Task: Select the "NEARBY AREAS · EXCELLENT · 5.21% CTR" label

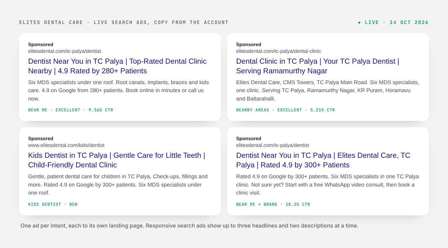Action: pos(285,110)
